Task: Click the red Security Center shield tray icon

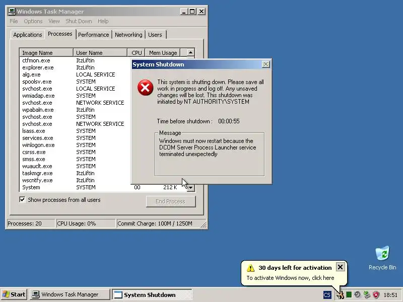Action: [x=376, y=295]
